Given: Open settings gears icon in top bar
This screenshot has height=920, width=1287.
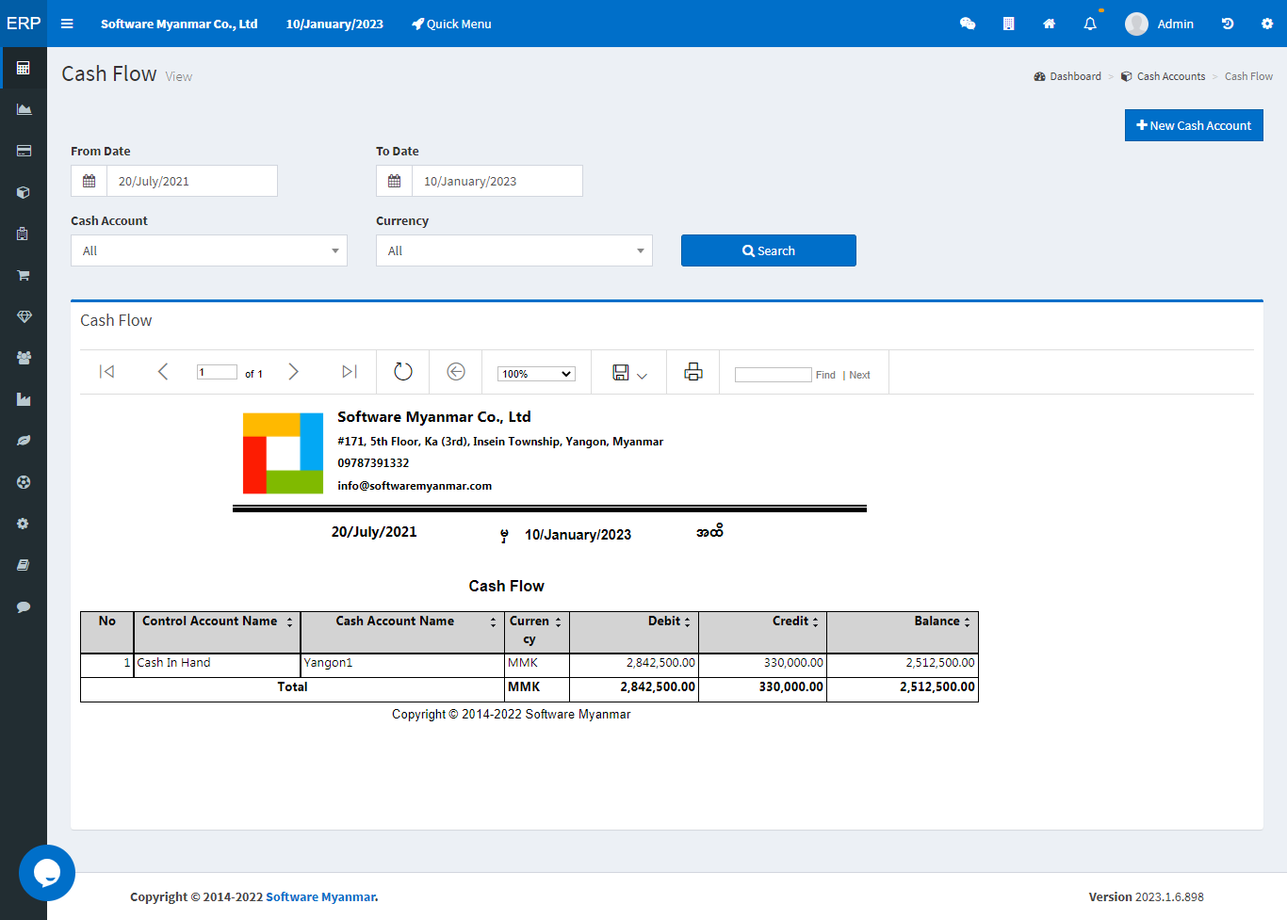Looking at the screenshot, I should pyautogui.click(x=1267, y=24).
